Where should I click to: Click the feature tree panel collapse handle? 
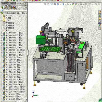(28, 53)
